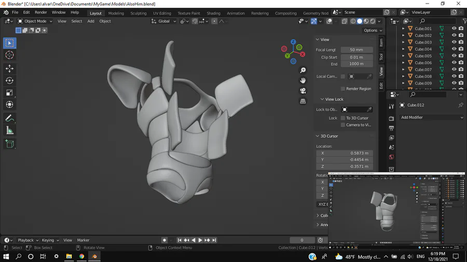This screenshot has width=467, height=262.
Task: Switch to Sculpting workspace tab
Action: click(x=139, y=13)
